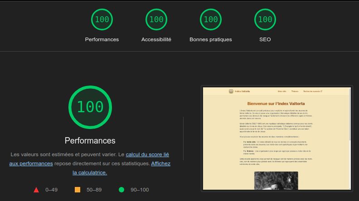Click the green circle legend icon
The width and height of the screenshot is (359, 201).
click(x=121, y=190)
